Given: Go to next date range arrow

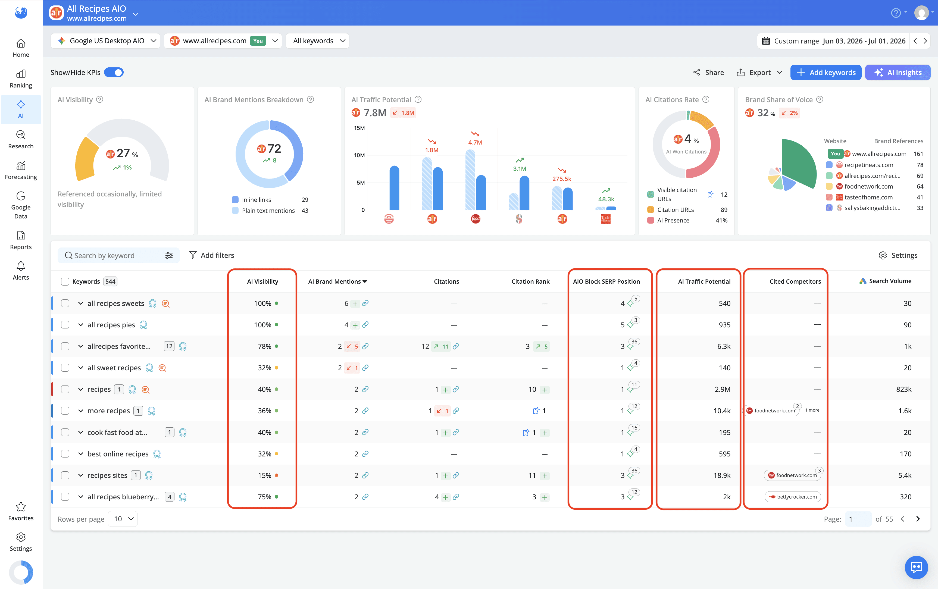Looking at the screenshot, I should [x=925, y=41].
